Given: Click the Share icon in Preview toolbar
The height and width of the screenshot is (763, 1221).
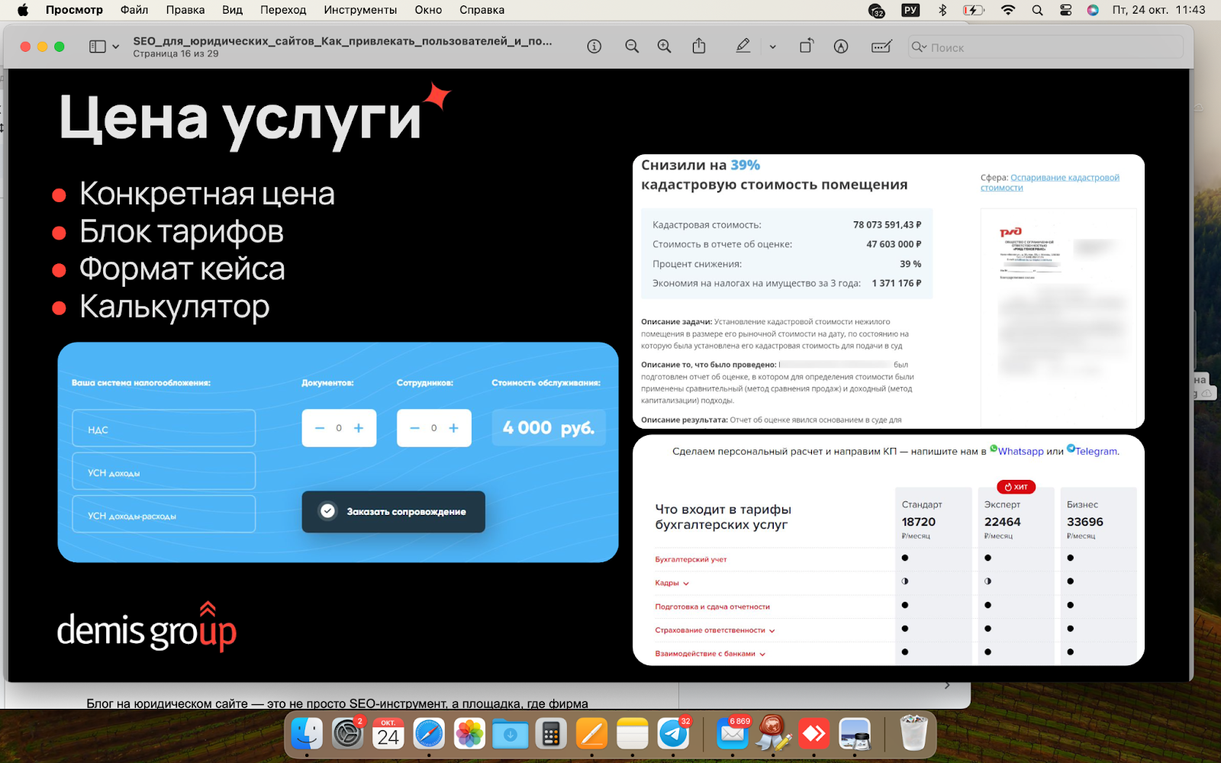Looking at the screenshot, I should click(x=698, y=46).
